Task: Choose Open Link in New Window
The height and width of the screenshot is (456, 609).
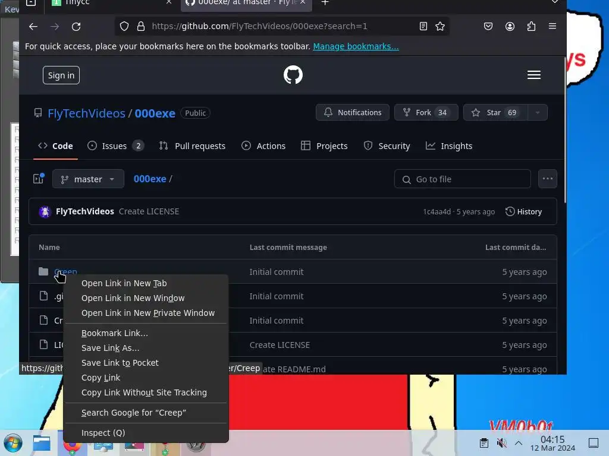Action: [x=146, y=298]
